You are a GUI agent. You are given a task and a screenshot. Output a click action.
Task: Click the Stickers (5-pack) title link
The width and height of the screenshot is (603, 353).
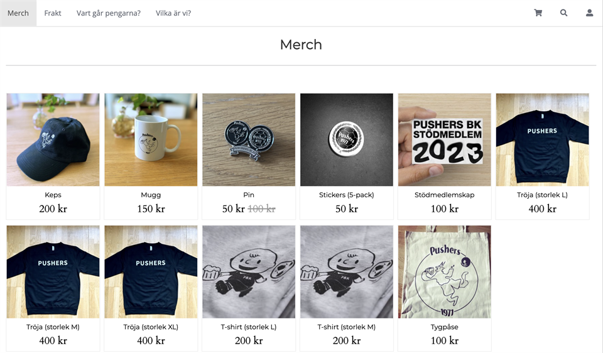click(347, 195)
